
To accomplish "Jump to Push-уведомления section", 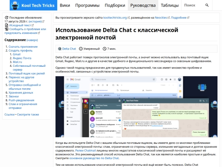I will point(21,100).
